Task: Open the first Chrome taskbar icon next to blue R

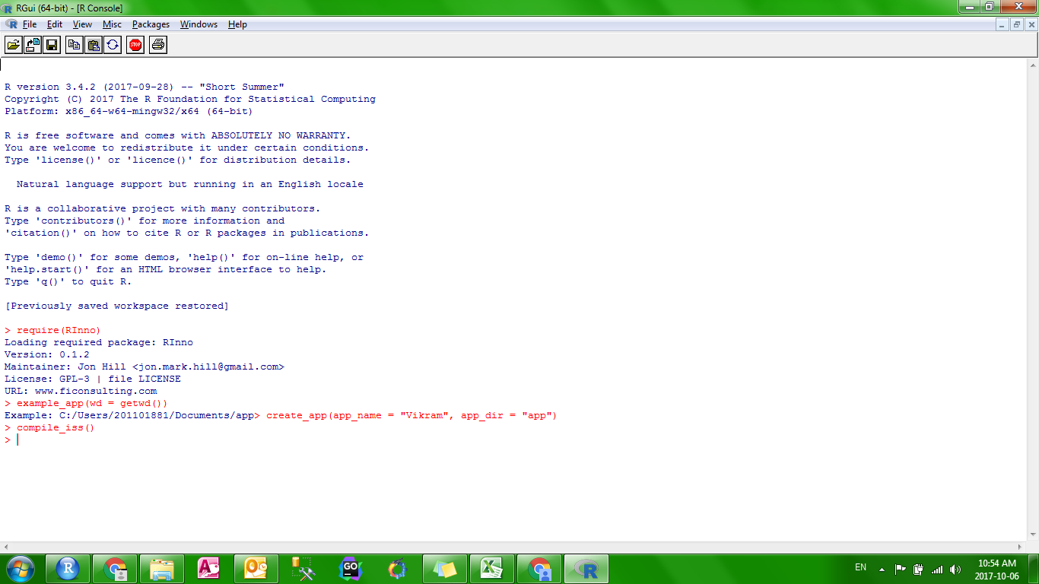Action: [115, 569]
